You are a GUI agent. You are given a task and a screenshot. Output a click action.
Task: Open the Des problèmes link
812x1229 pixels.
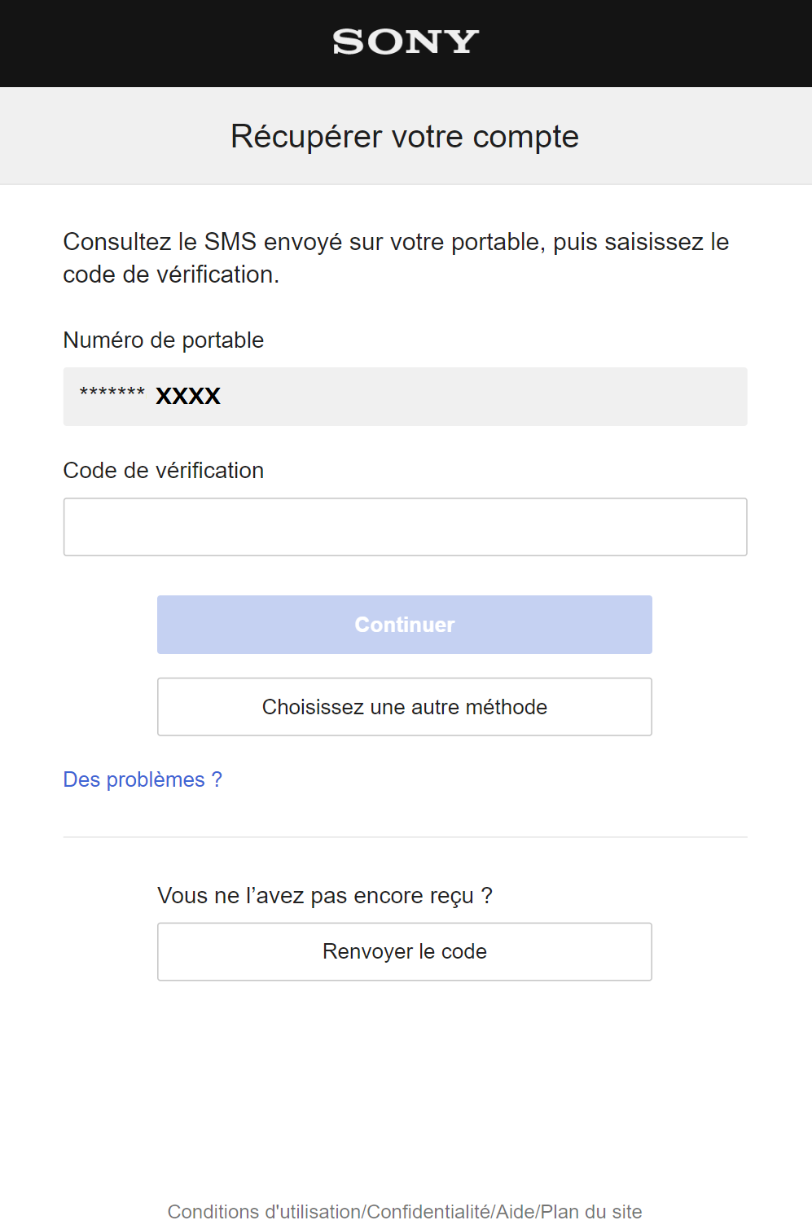[142, 779]
